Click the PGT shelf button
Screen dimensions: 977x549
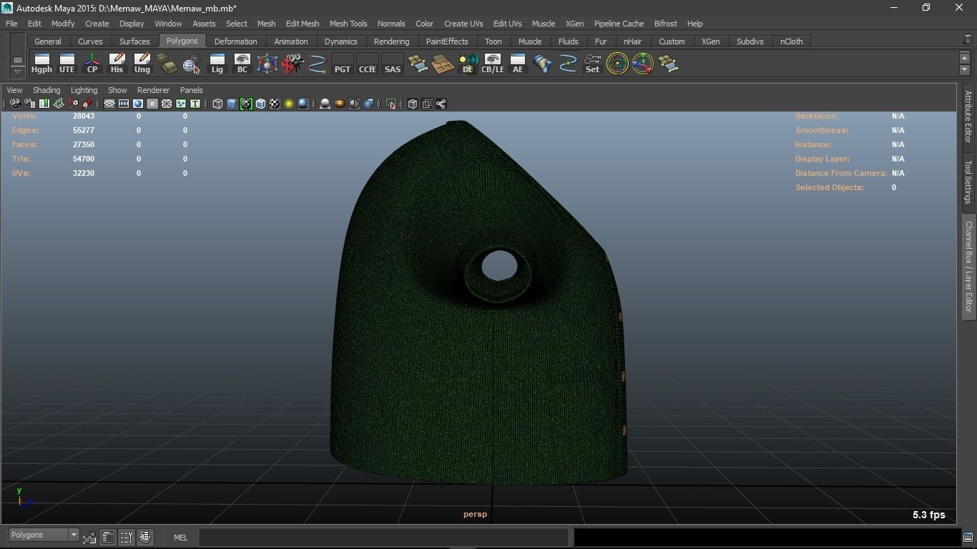point(342,64)
